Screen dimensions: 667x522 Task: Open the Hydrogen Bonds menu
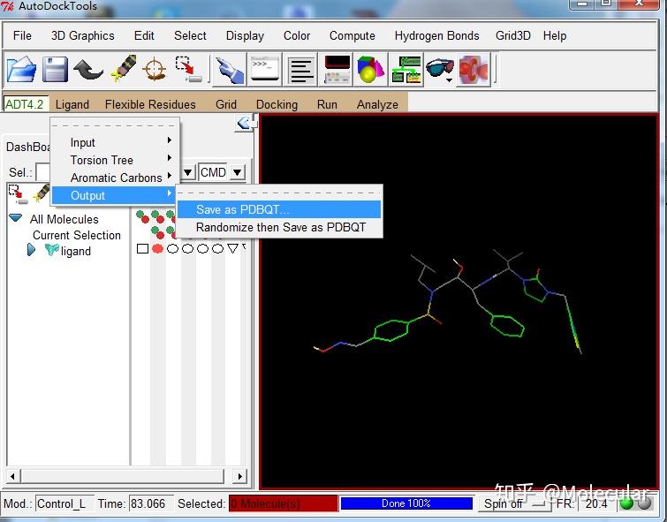(x=436, y=36)
